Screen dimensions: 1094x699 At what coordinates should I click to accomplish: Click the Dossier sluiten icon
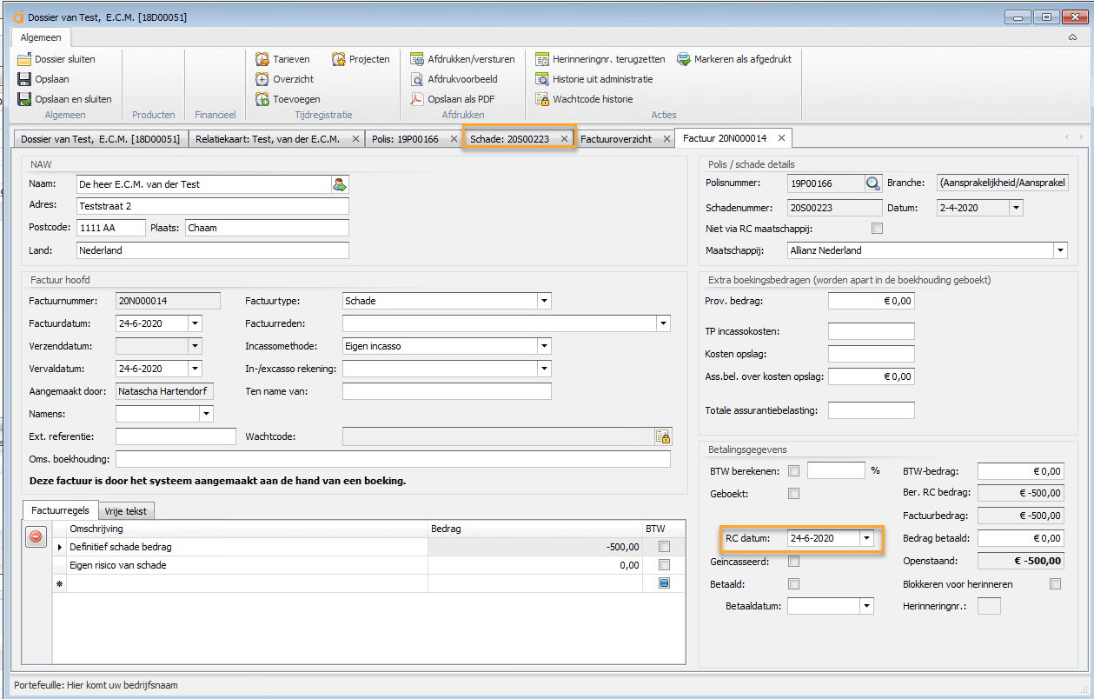24,59
